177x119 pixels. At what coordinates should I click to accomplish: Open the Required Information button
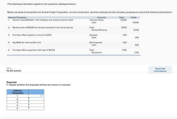pos(160,70)
